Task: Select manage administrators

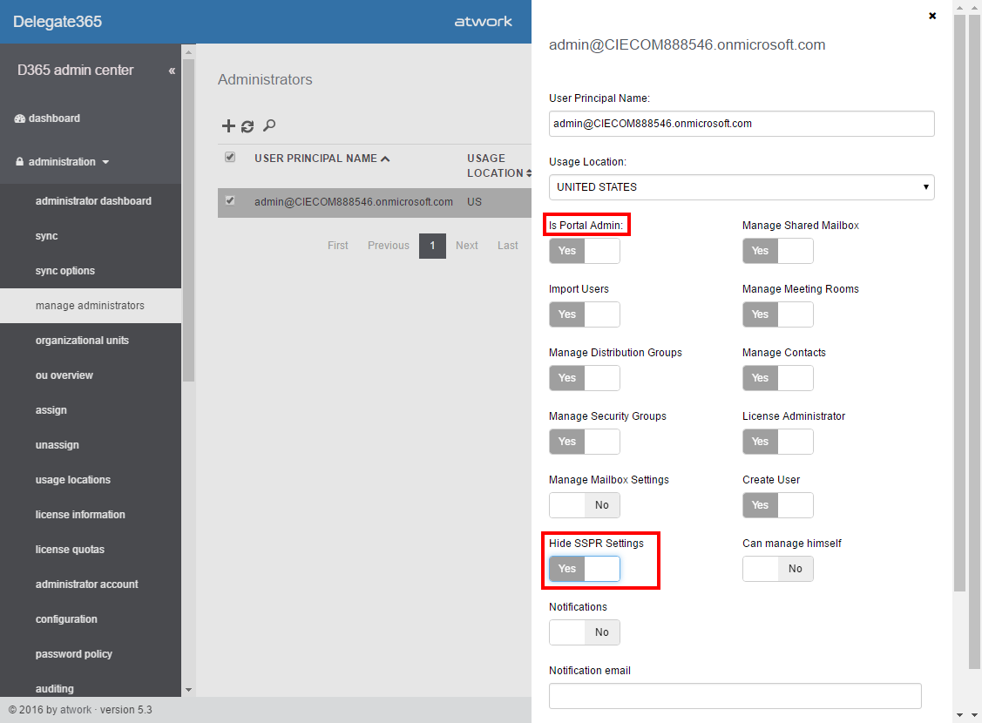Action: [x=91, y=306]
